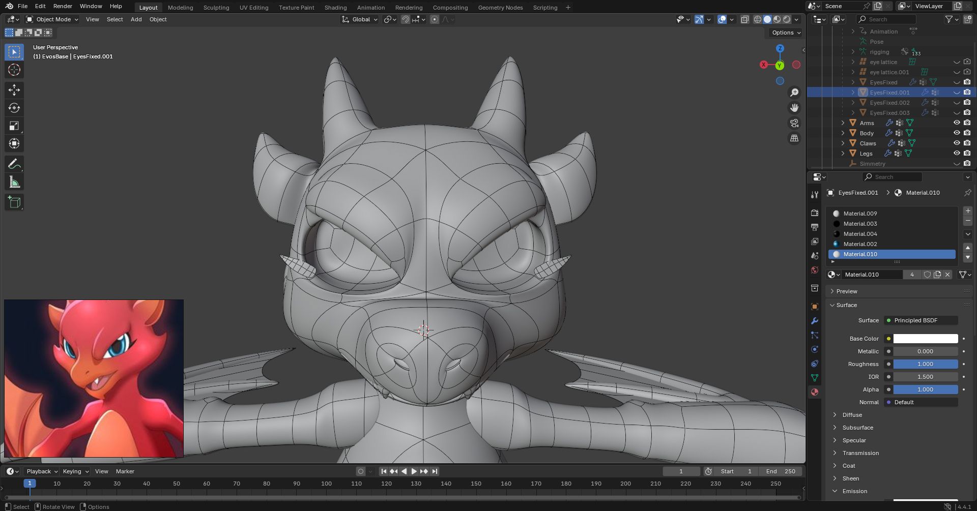Disable rendering of EyesFixed.001 camera icon
The width and height of the screenshot is (977, 511).
click(x=967, y=92)
